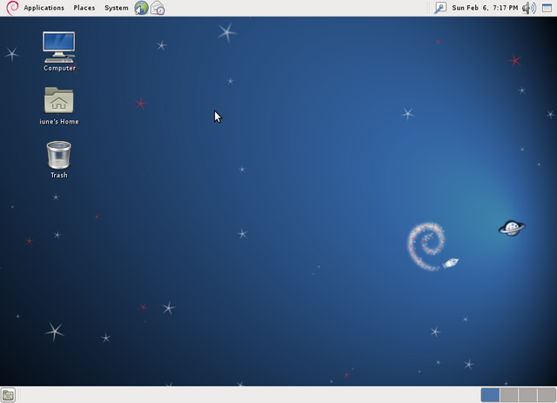Viewport: 557px width, 403px height.
Task: Open the june's Home folder icon
Action: (x=59, y=106)
